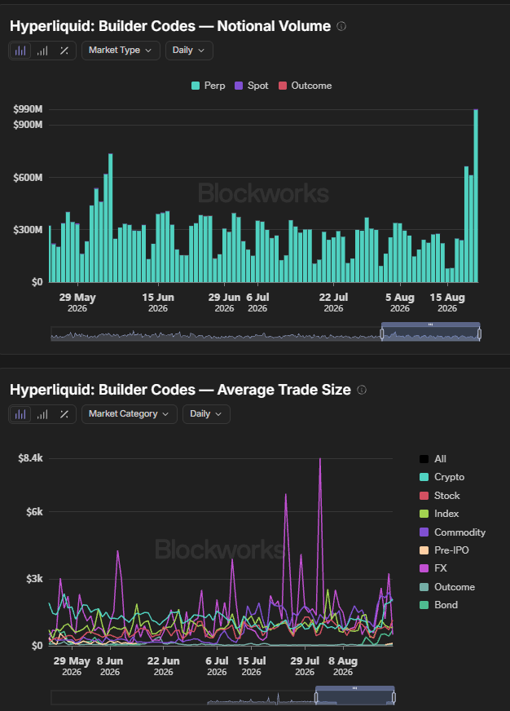Click top grip of Average Trade Size range selection
This screenshot has width=510, height=711.
pyautogui.click(x=354, y=688)
